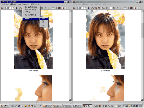The width and height of the screenshot is (144, 108).
Task: Choose 小 size option in submenu
Action: pos(44,25)
